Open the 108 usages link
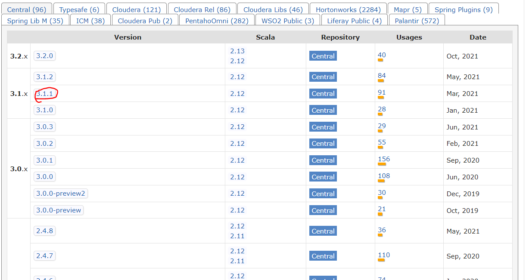This screenshot has width=526, height=280. click(x=384, y=175)
